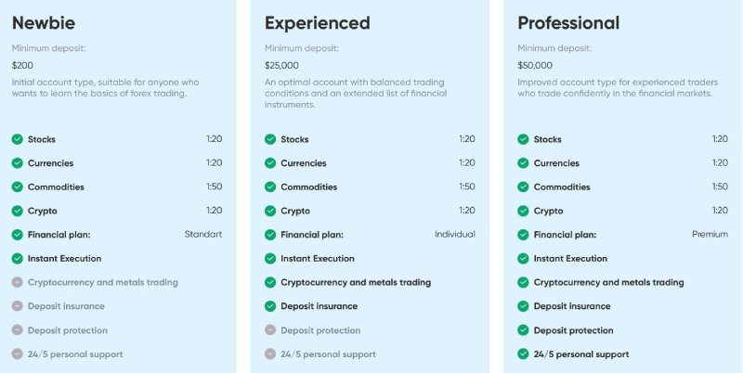Click the gray minus by Experienced 24/5 personal support
The image size is (743, 373).
(x=270, y=354)
